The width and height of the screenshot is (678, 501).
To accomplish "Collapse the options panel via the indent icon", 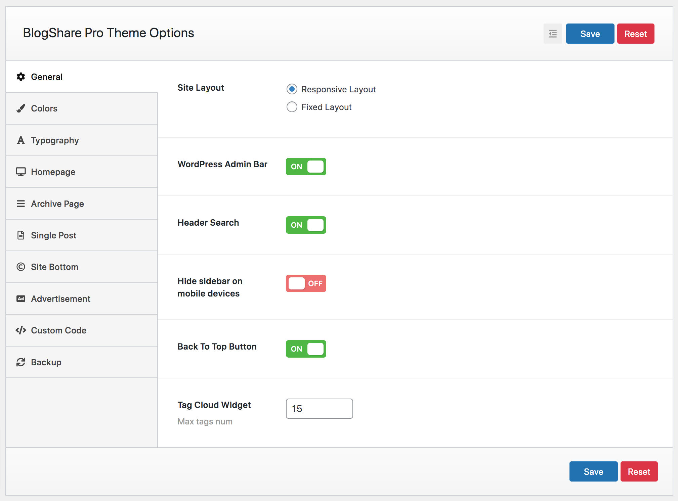I will point(552,34).
